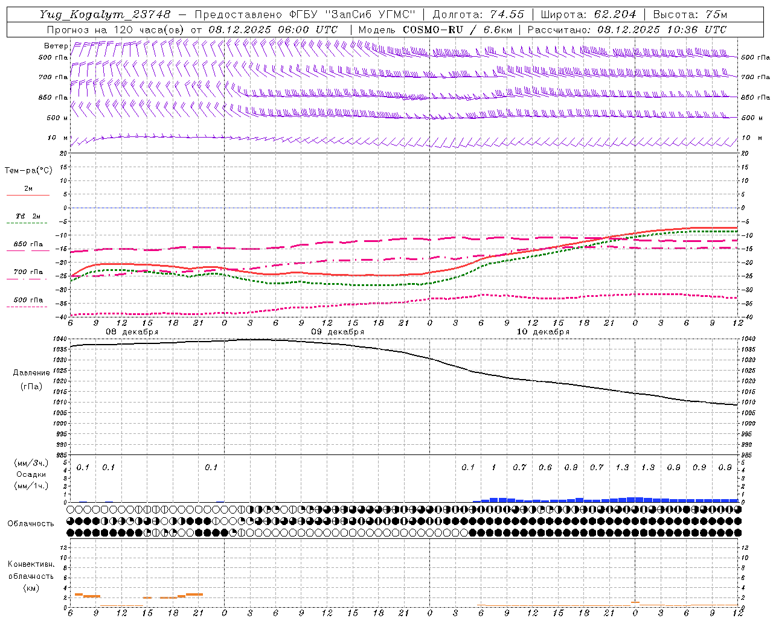Click the Ветер label in wind panel
773x618 pixels.
[56, 46]
